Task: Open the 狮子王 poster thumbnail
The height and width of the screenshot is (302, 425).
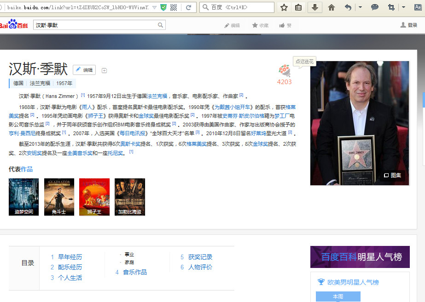Action: (x=94, y=197)
